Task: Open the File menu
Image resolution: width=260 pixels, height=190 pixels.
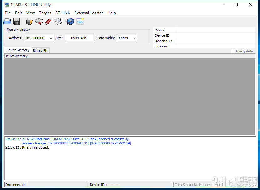Action: (8, 13)
